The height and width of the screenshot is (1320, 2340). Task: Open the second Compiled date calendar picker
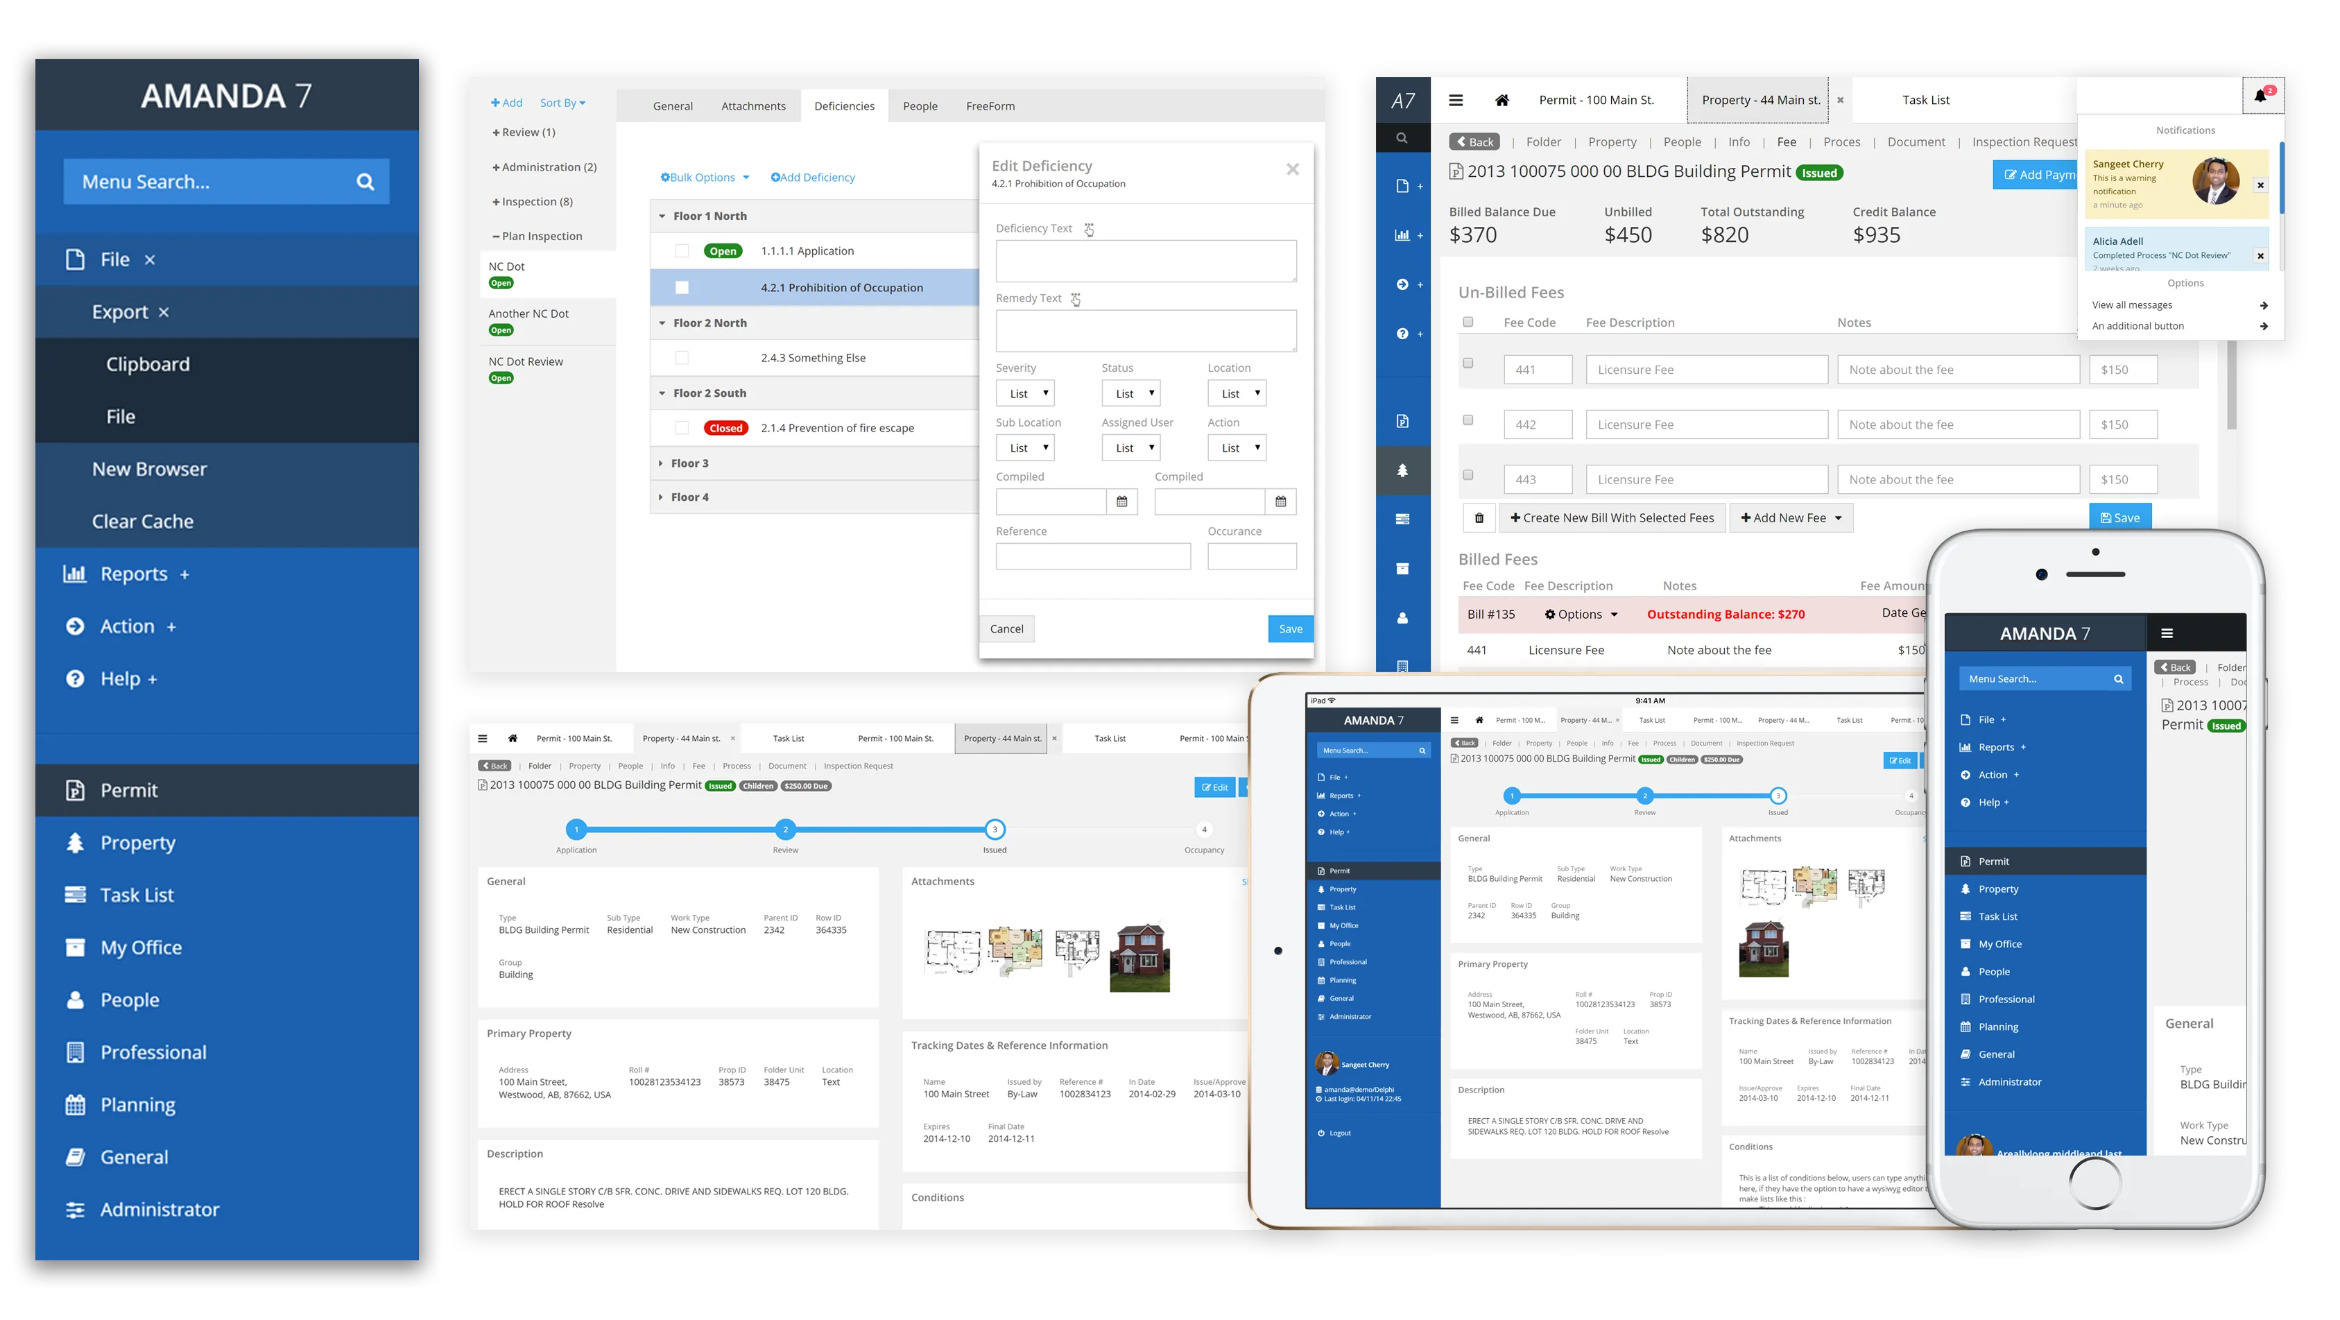point(1281,502)
